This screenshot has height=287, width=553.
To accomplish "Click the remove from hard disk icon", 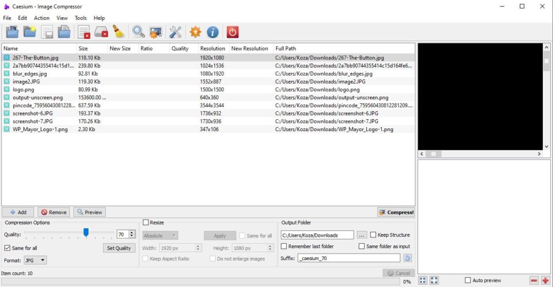I will point(102,32).
